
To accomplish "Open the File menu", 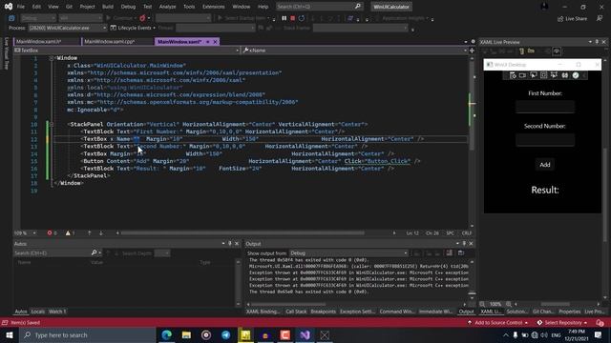I will click(21, 7).
